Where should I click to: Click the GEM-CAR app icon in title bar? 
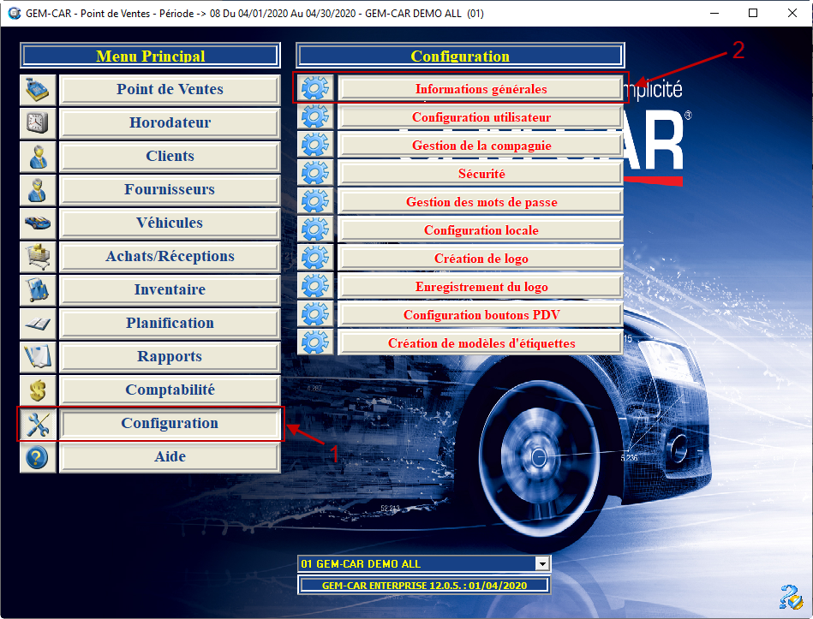[x=14, y=13]
